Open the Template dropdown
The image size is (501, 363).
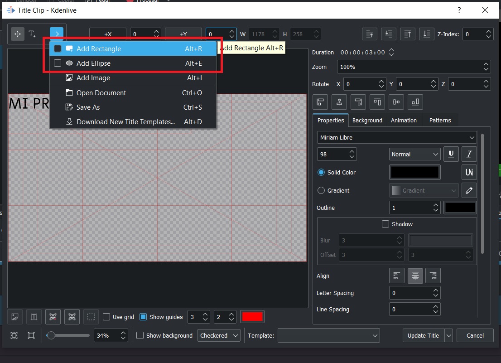(x=329, y=335)
